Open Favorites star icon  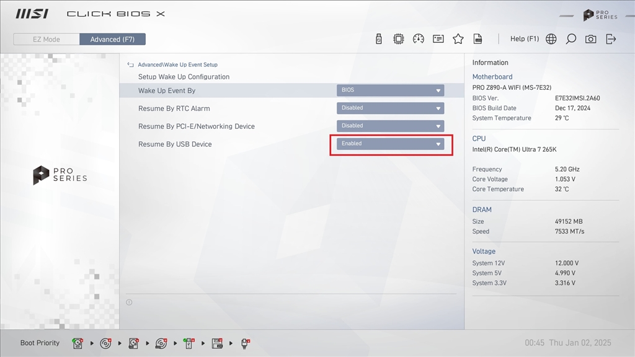click(458, 39)
